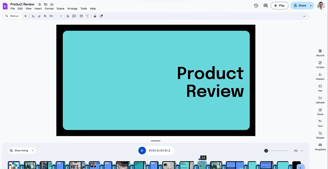Open the Text panel
Viewport: 328px width, 169px height.
click(320, 123)
